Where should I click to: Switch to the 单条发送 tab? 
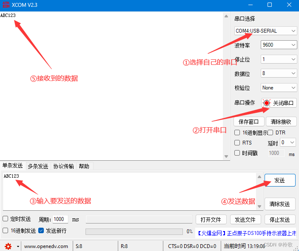coord(13,165)
